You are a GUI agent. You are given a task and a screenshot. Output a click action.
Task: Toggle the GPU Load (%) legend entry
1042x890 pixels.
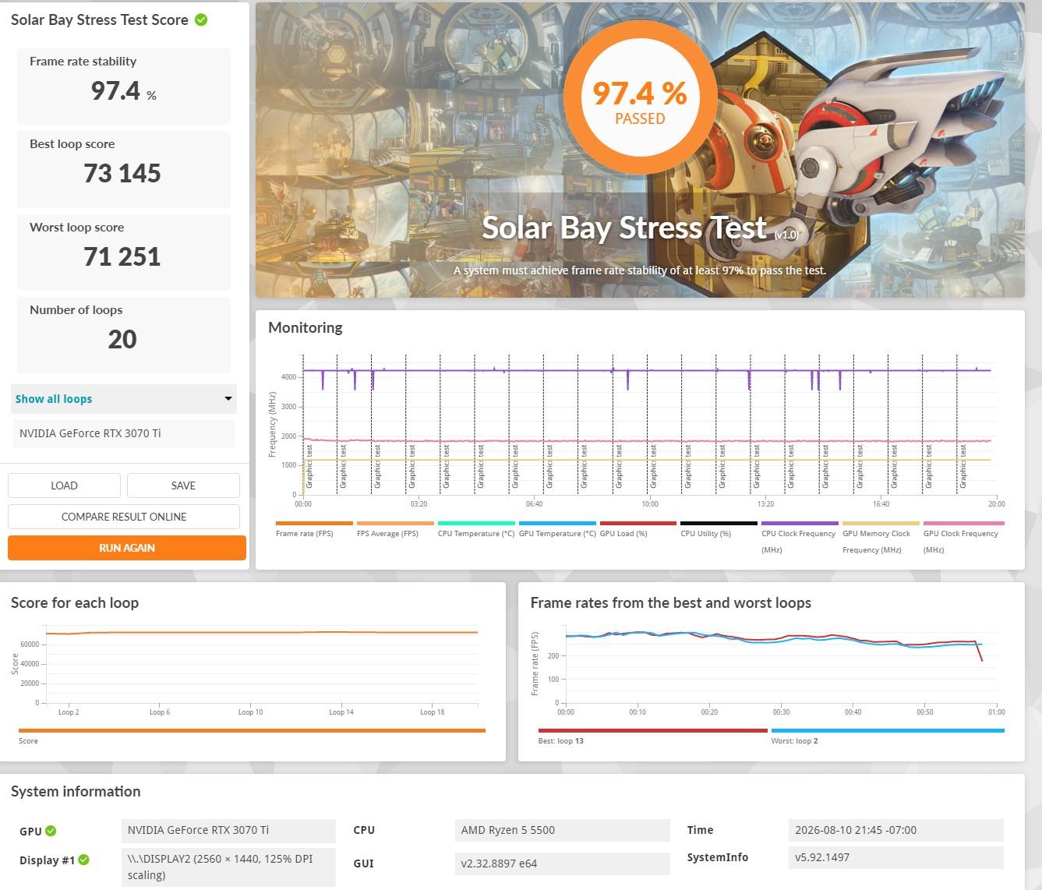(638, 529)
